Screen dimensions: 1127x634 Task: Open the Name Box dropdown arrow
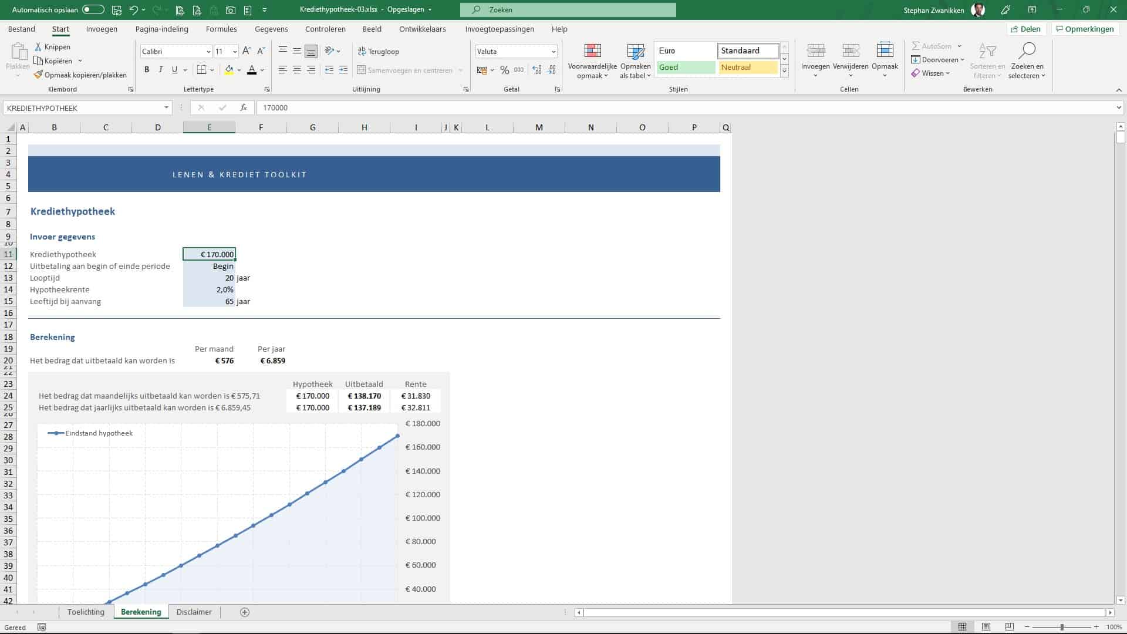166,108
